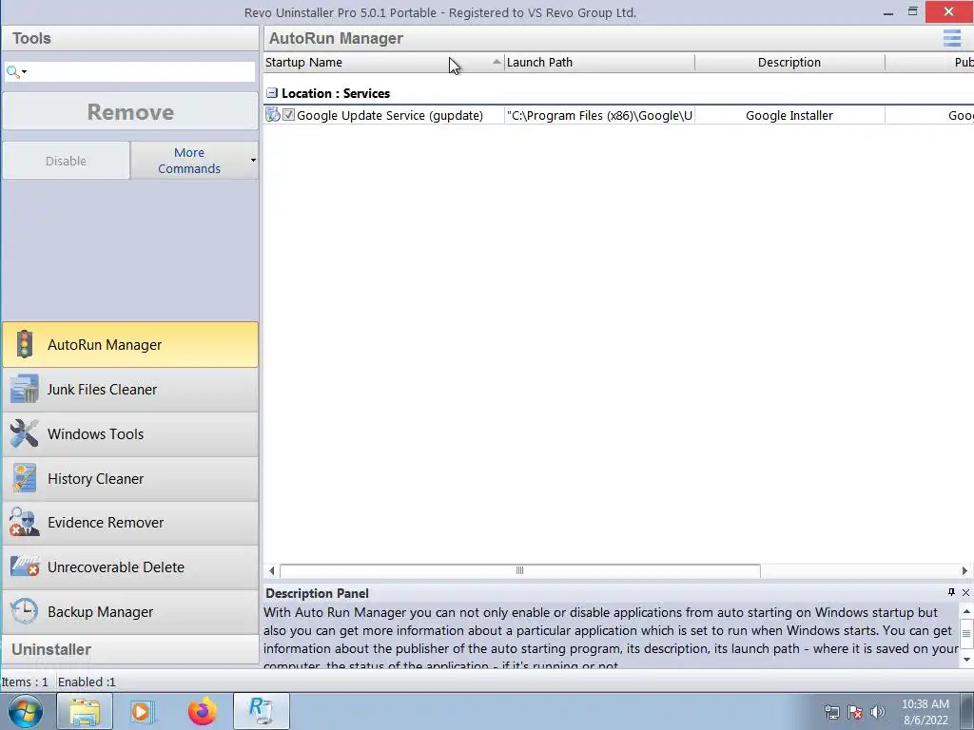Click the scroll right arrow of the list

pos(964,570)
